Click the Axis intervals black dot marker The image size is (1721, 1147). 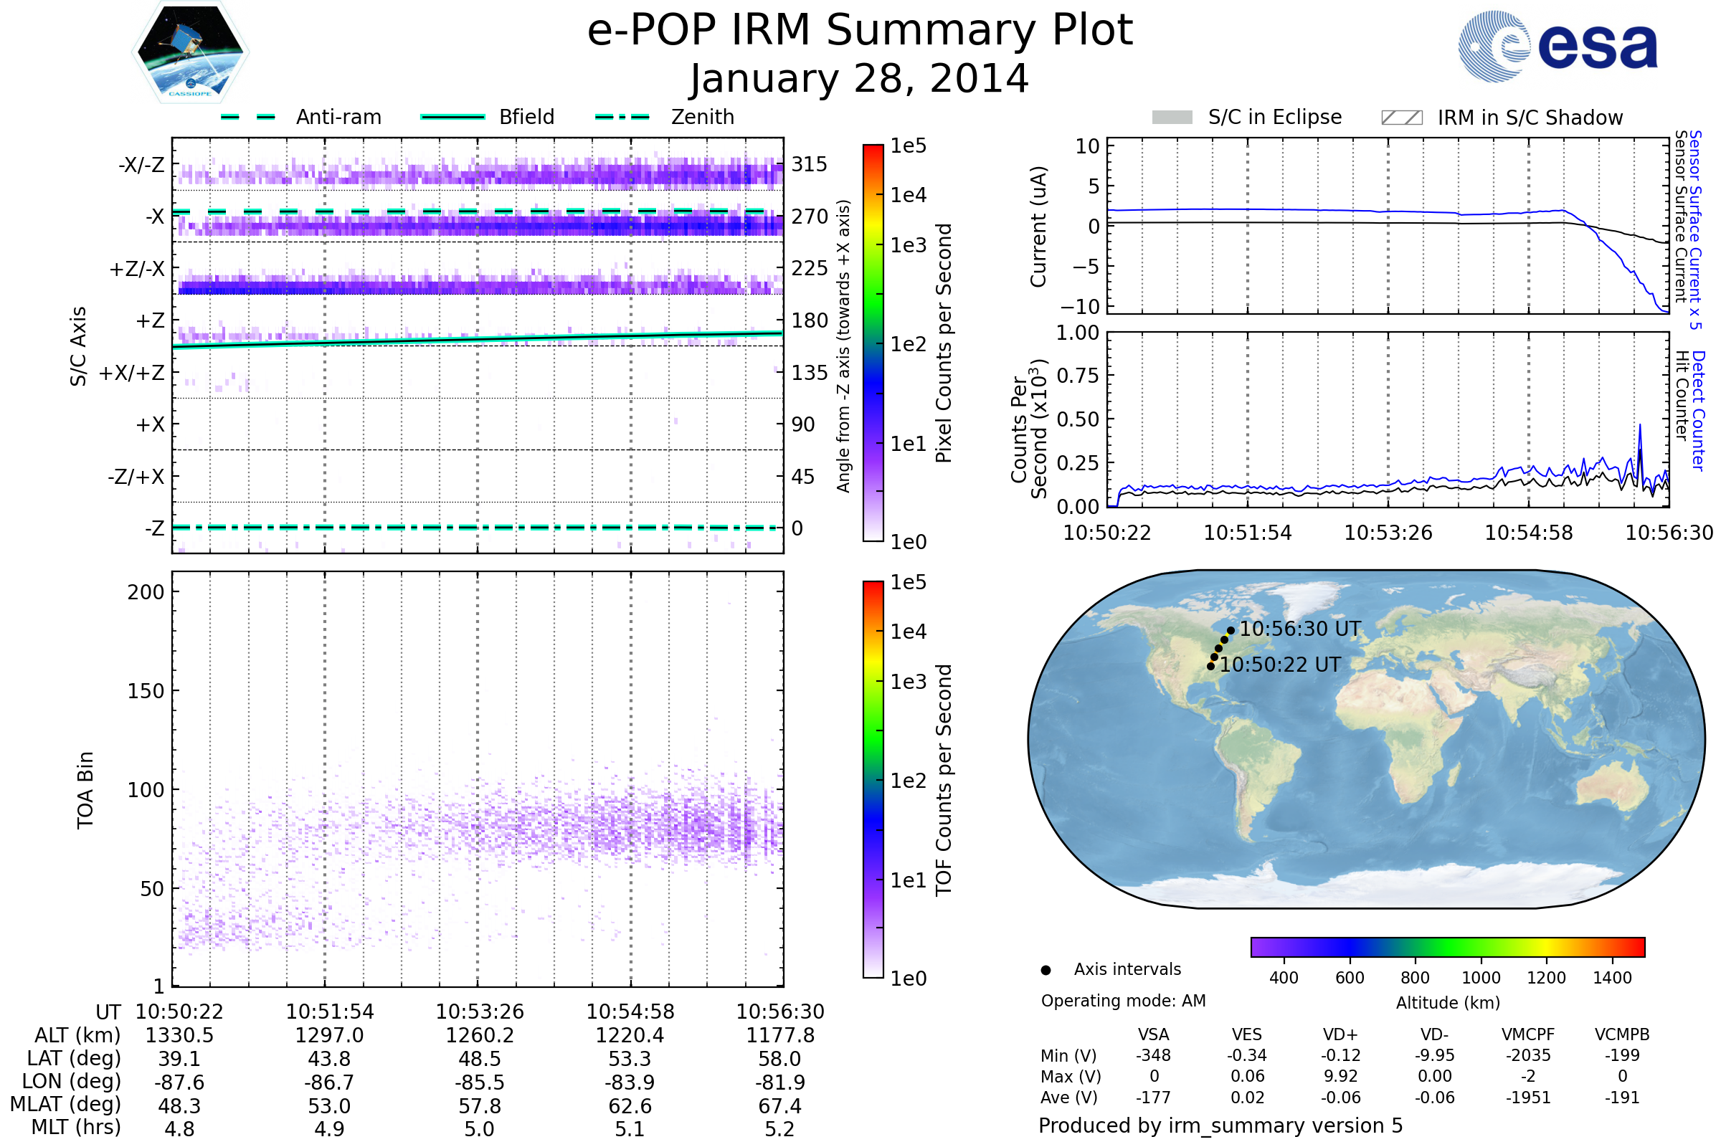[1046, 970]
